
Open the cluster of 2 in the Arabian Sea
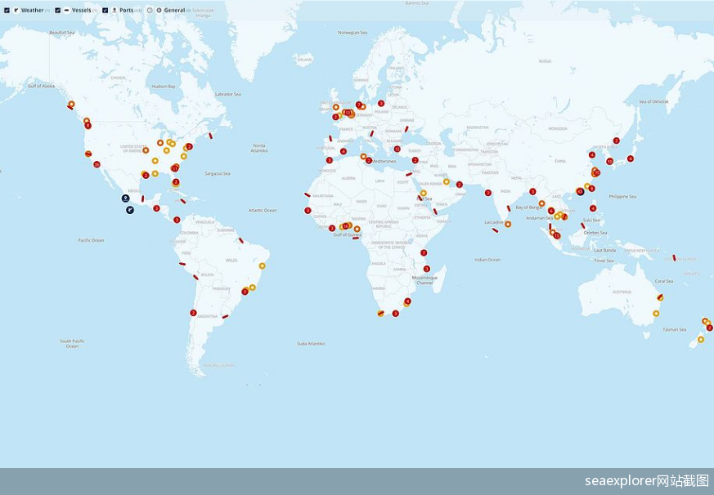(487, 193)
